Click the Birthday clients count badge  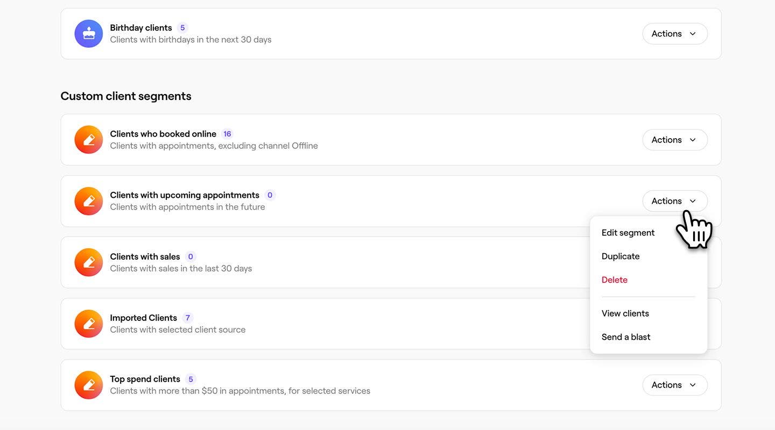pyautogui.click(x=182, y=28)
